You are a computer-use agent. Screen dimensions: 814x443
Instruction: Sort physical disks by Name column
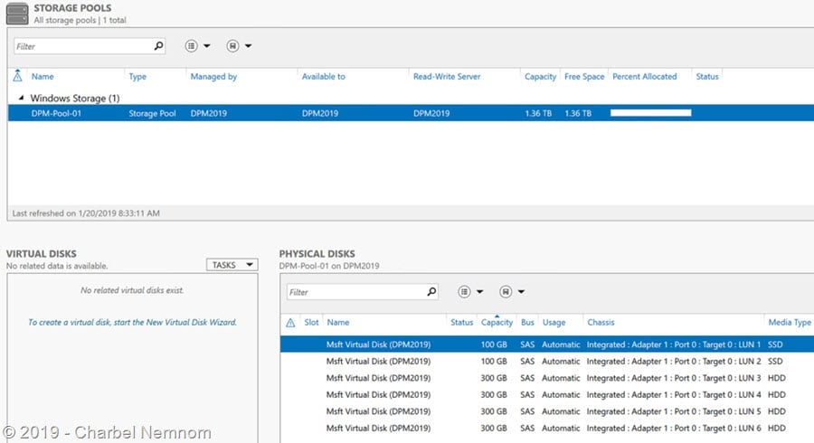point(338,322)
